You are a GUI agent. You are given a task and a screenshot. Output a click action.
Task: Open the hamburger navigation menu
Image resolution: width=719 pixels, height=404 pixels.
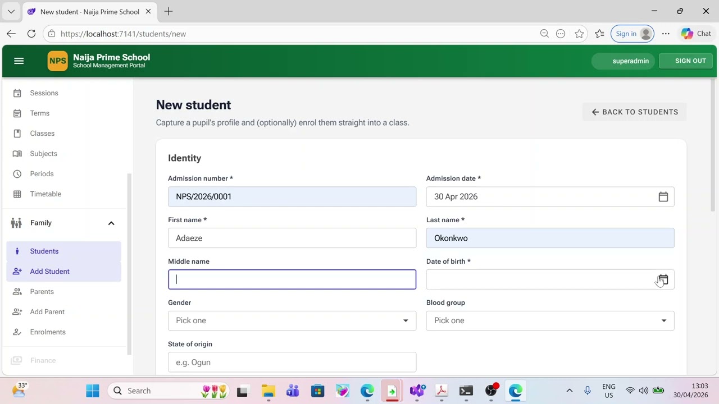(x=19, y=61)
